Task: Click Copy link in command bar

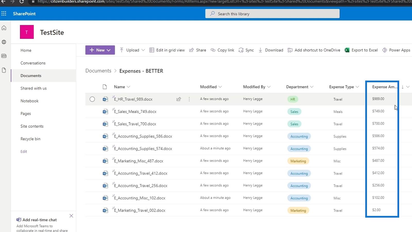Action: pos(222,50)
